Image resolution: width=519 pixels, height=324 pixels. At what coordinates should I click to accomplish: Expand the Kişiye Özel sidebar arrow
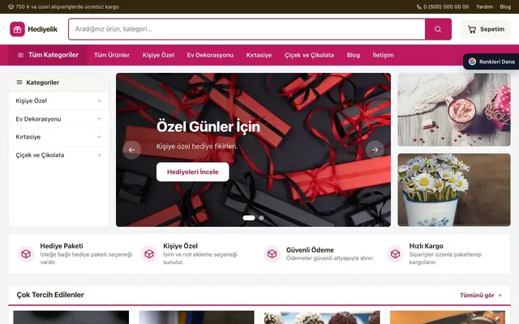99,100
